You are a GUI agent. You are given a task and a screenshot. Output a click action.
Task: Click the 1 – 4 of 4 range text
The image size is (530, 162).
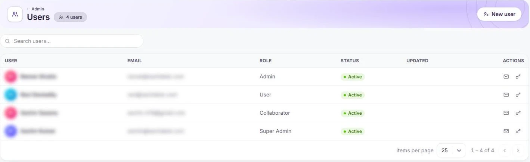(483, 150)
